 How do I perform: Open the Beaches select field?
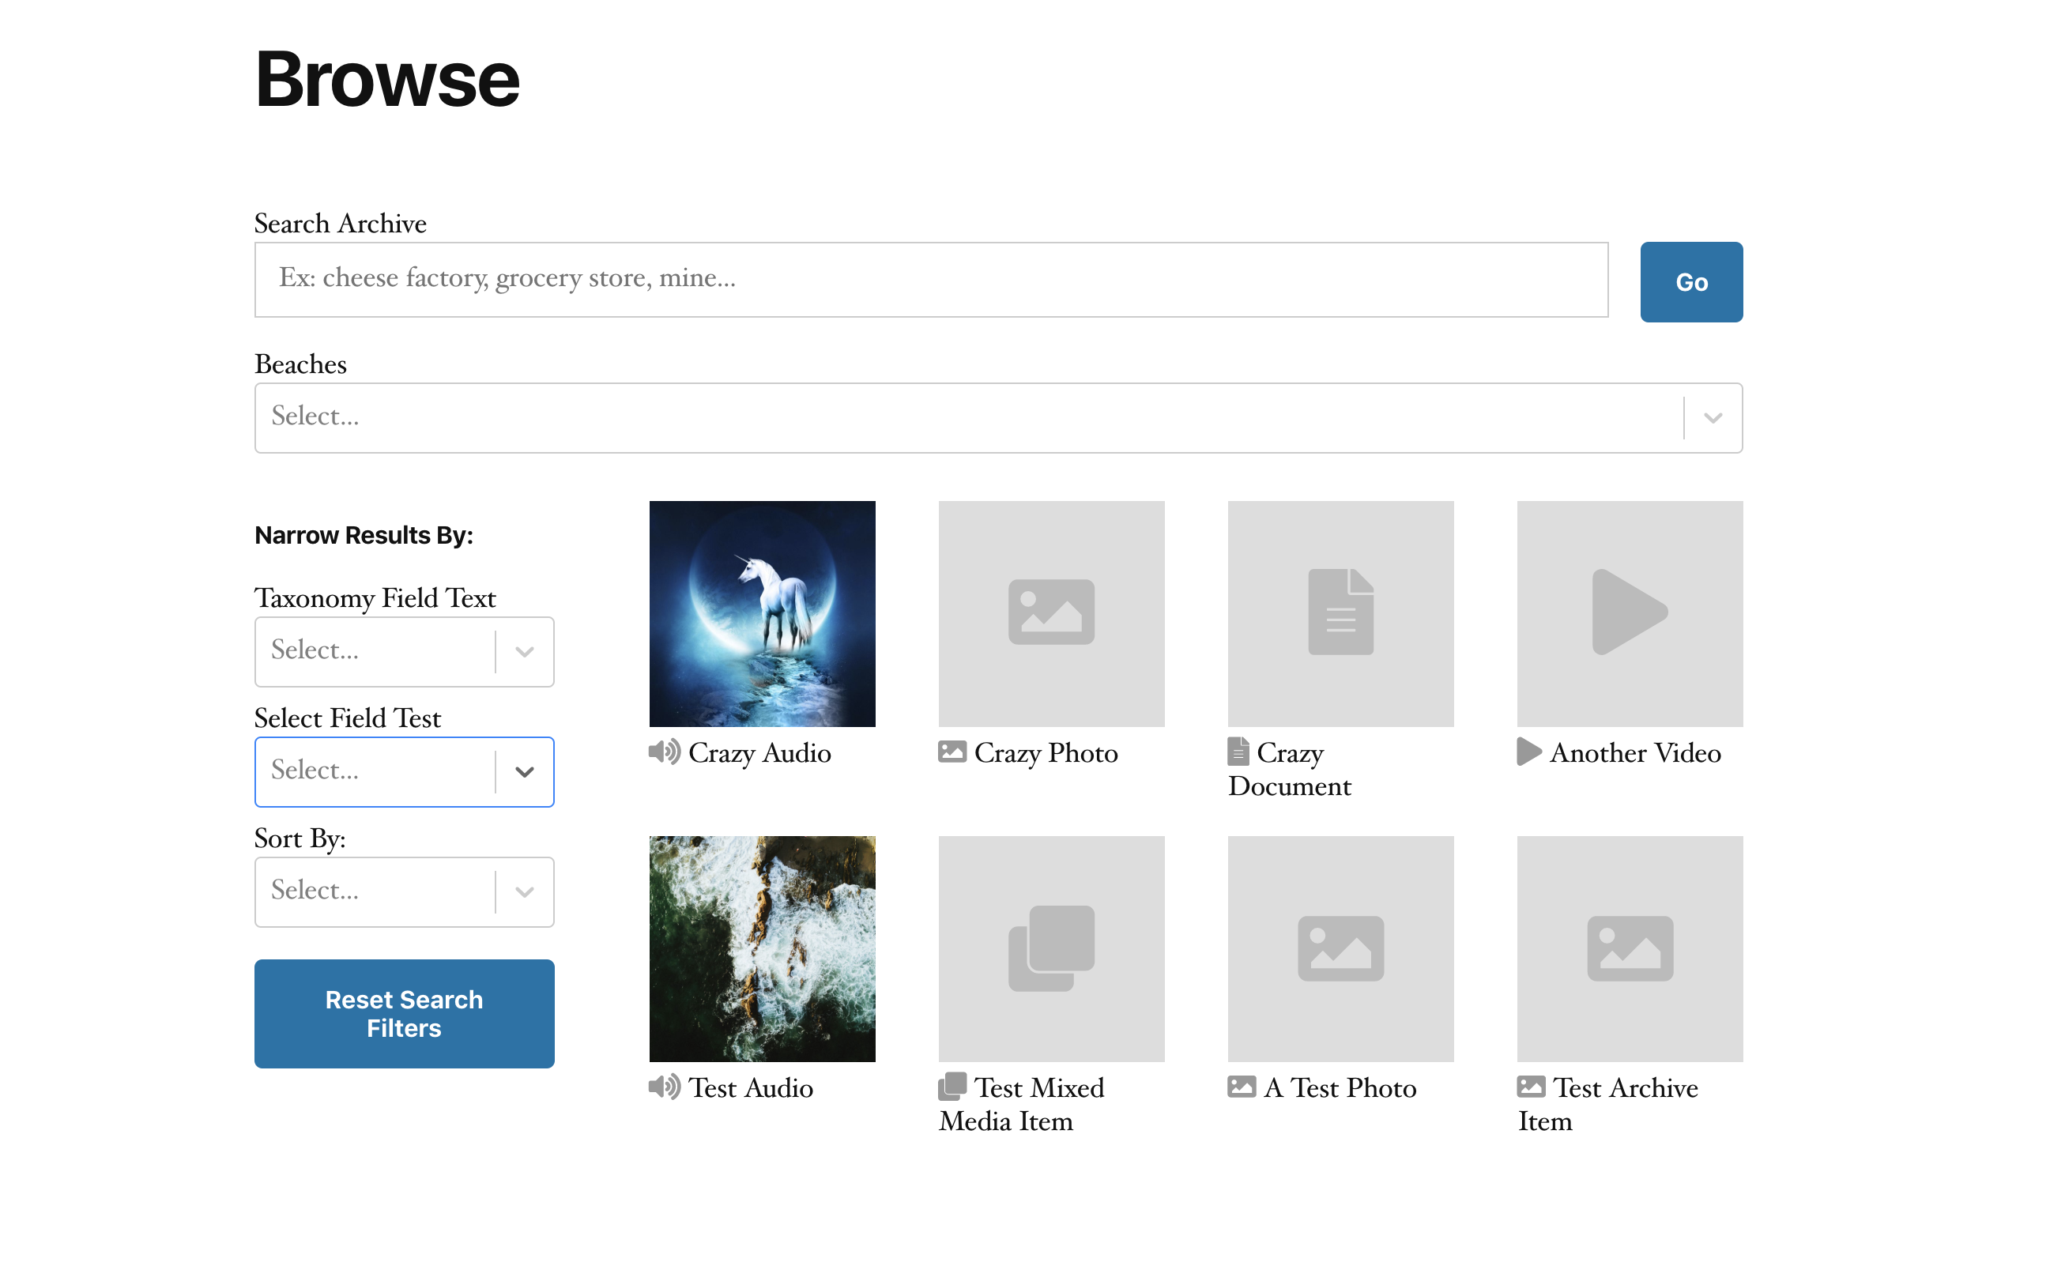click(998, 418)
